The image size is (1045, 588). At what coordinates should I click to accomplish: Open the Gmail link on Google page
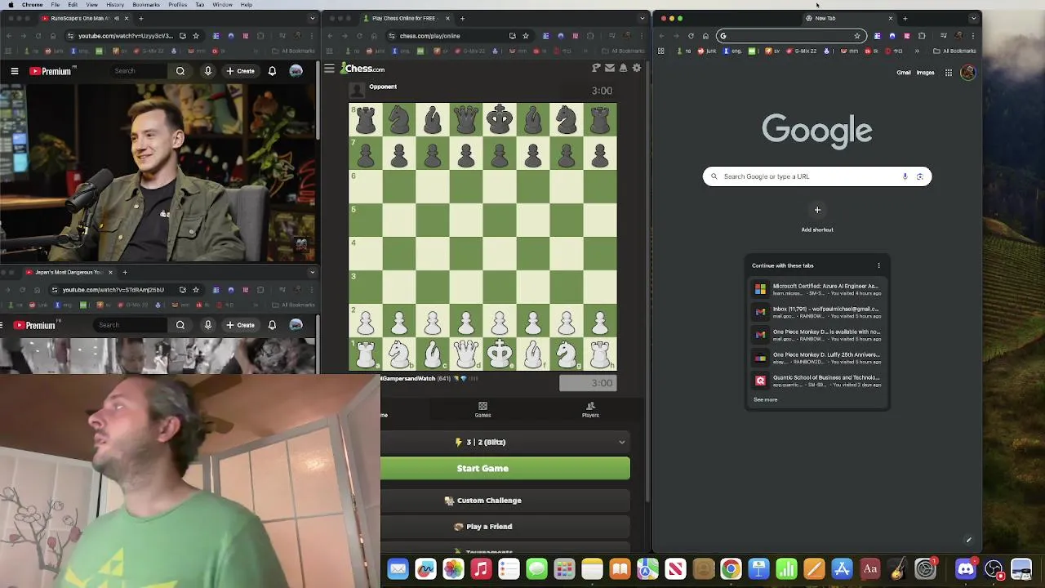[904, 73]
